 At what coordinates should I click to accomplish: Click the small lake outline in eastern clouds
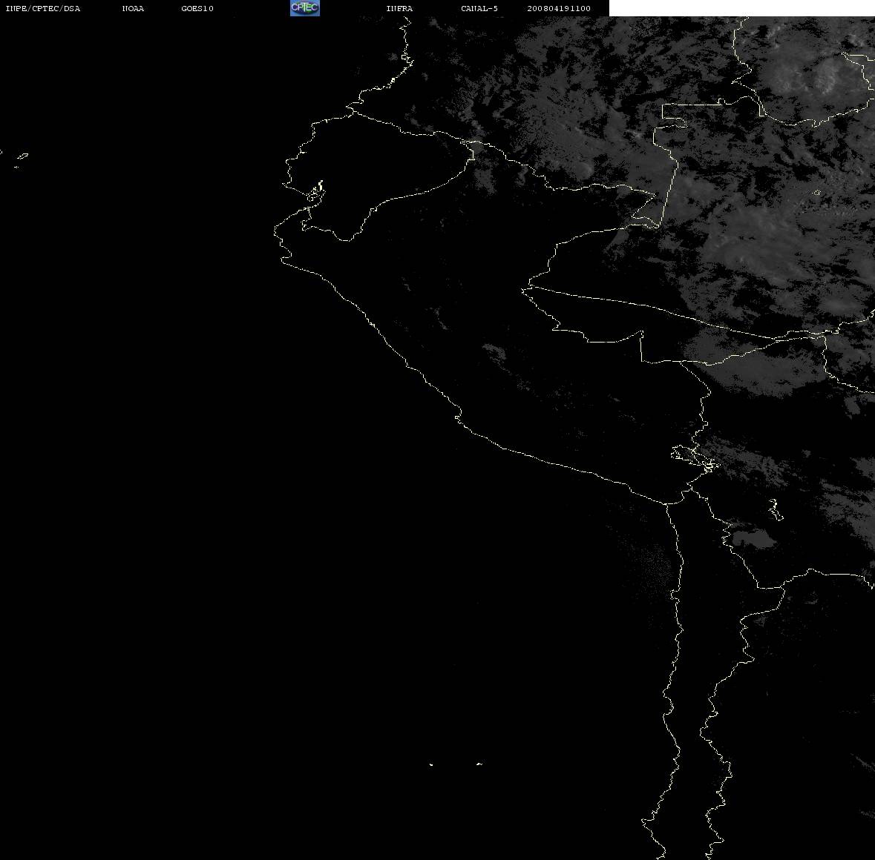816,193
